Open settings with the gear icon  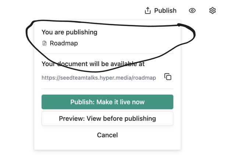pyautogui.click(x=212, y=11)
